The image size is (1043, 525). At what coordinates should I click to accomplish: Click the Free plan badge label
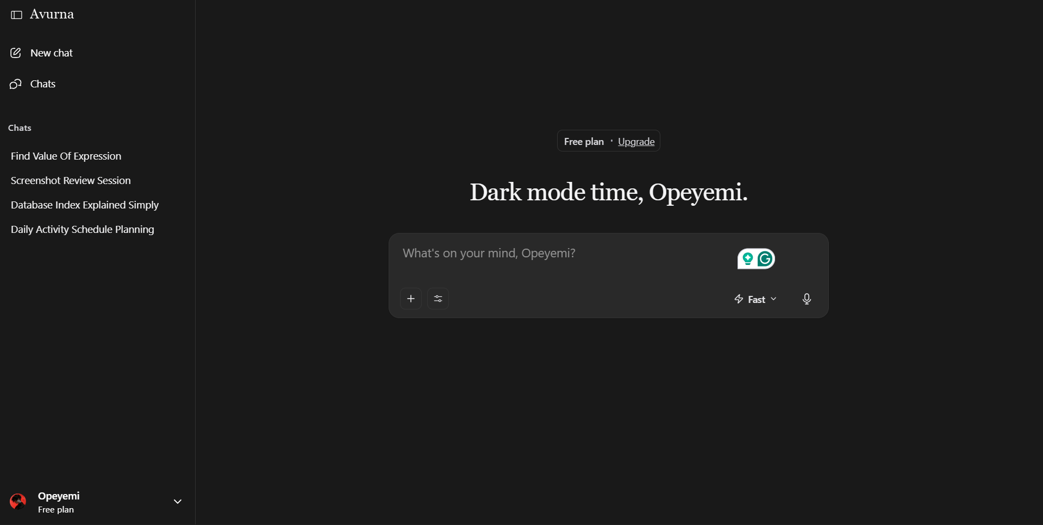(584, 142)
